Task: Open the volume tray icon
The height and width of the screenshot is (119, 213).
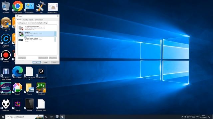Action: [x=191, y=117]
